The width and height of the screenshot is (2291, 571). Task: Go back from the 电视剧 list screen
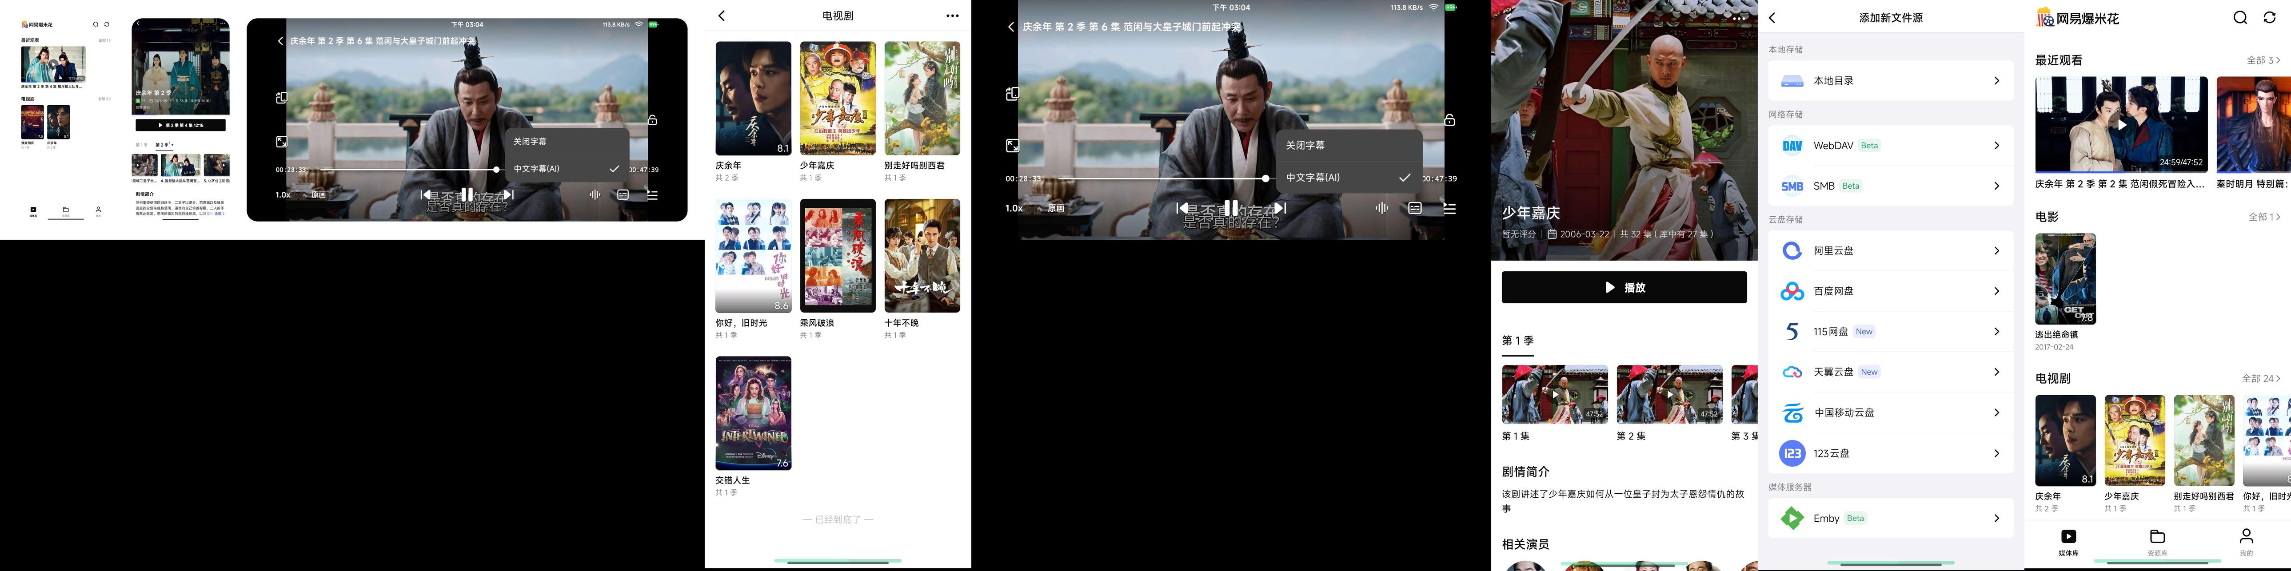coord(721,16)
